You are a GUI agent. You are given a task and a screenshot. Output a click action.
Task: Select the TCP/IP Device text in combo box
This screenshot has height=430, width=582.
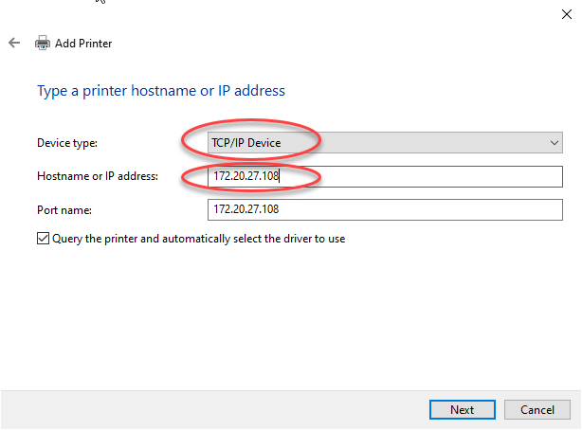(247, 143)
